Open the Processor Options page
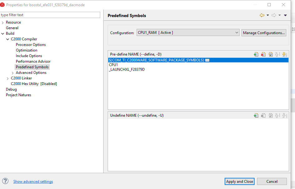The width and height of the screenshot is (295, 189). tap(31, 45)
